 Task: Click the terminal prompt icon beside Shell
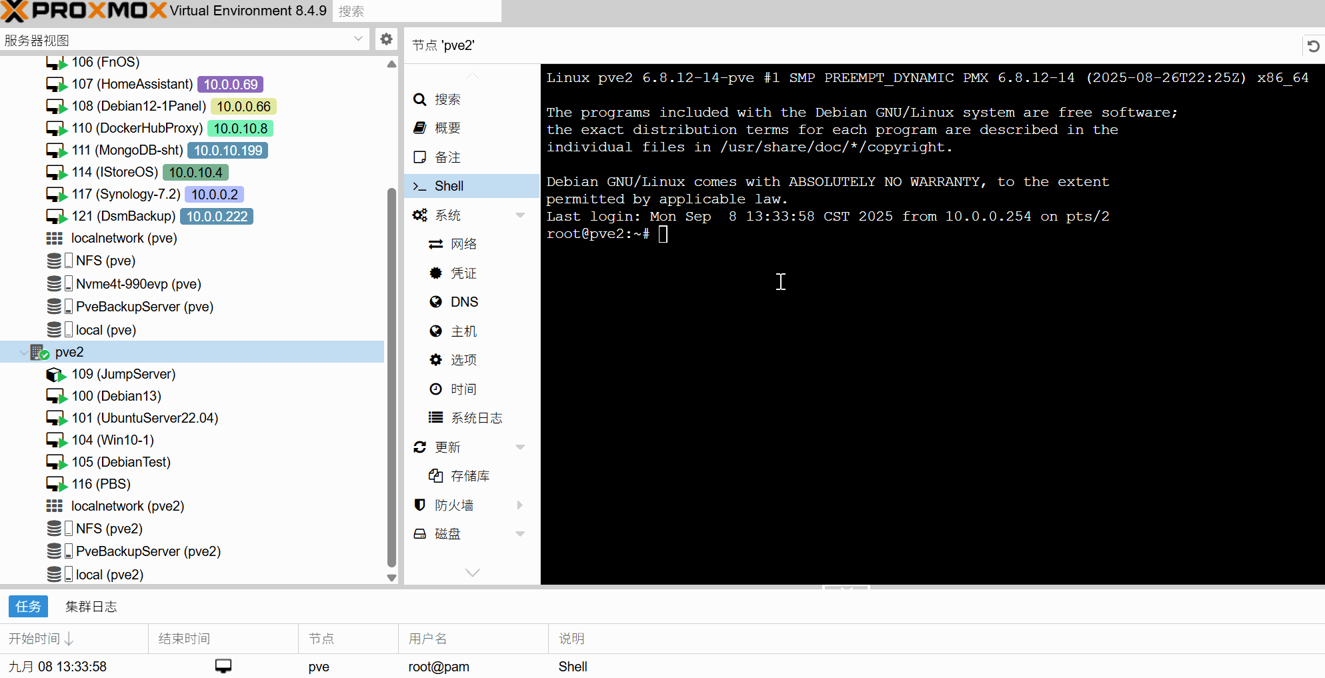pos(419,186)
